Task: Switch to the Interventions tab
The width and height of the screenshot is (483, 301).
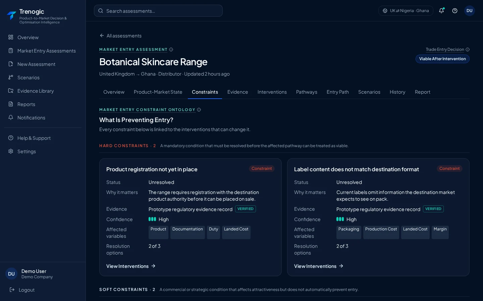Action: point(272,92)
